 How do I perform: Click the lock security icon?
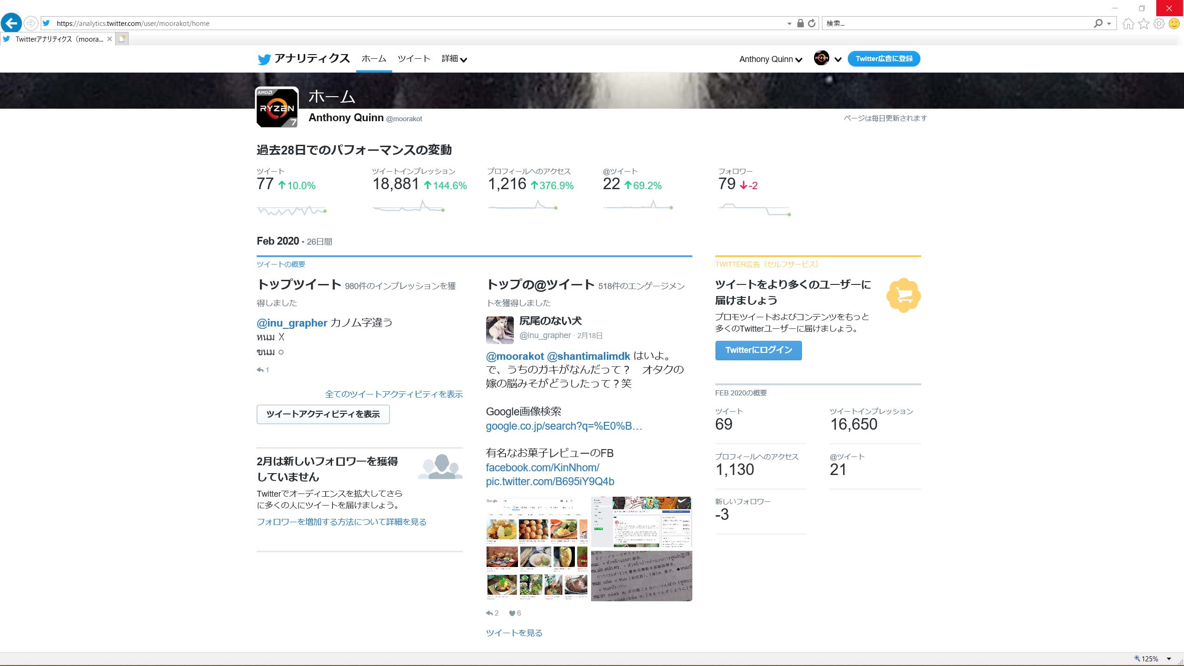click(800, 23)
